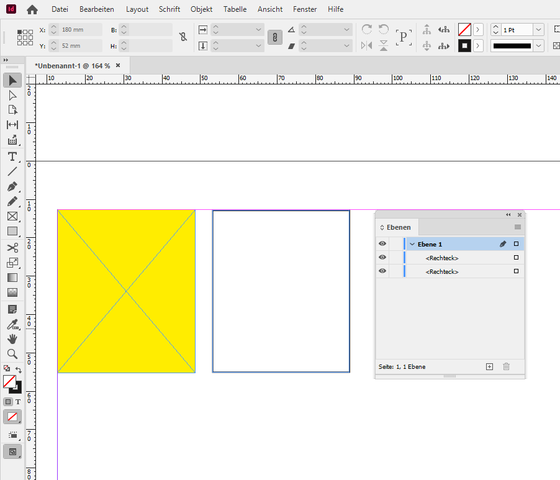Select the Hand tool
Image resolution: width=560 pixels, height=480 pixels.
point(11,338)
